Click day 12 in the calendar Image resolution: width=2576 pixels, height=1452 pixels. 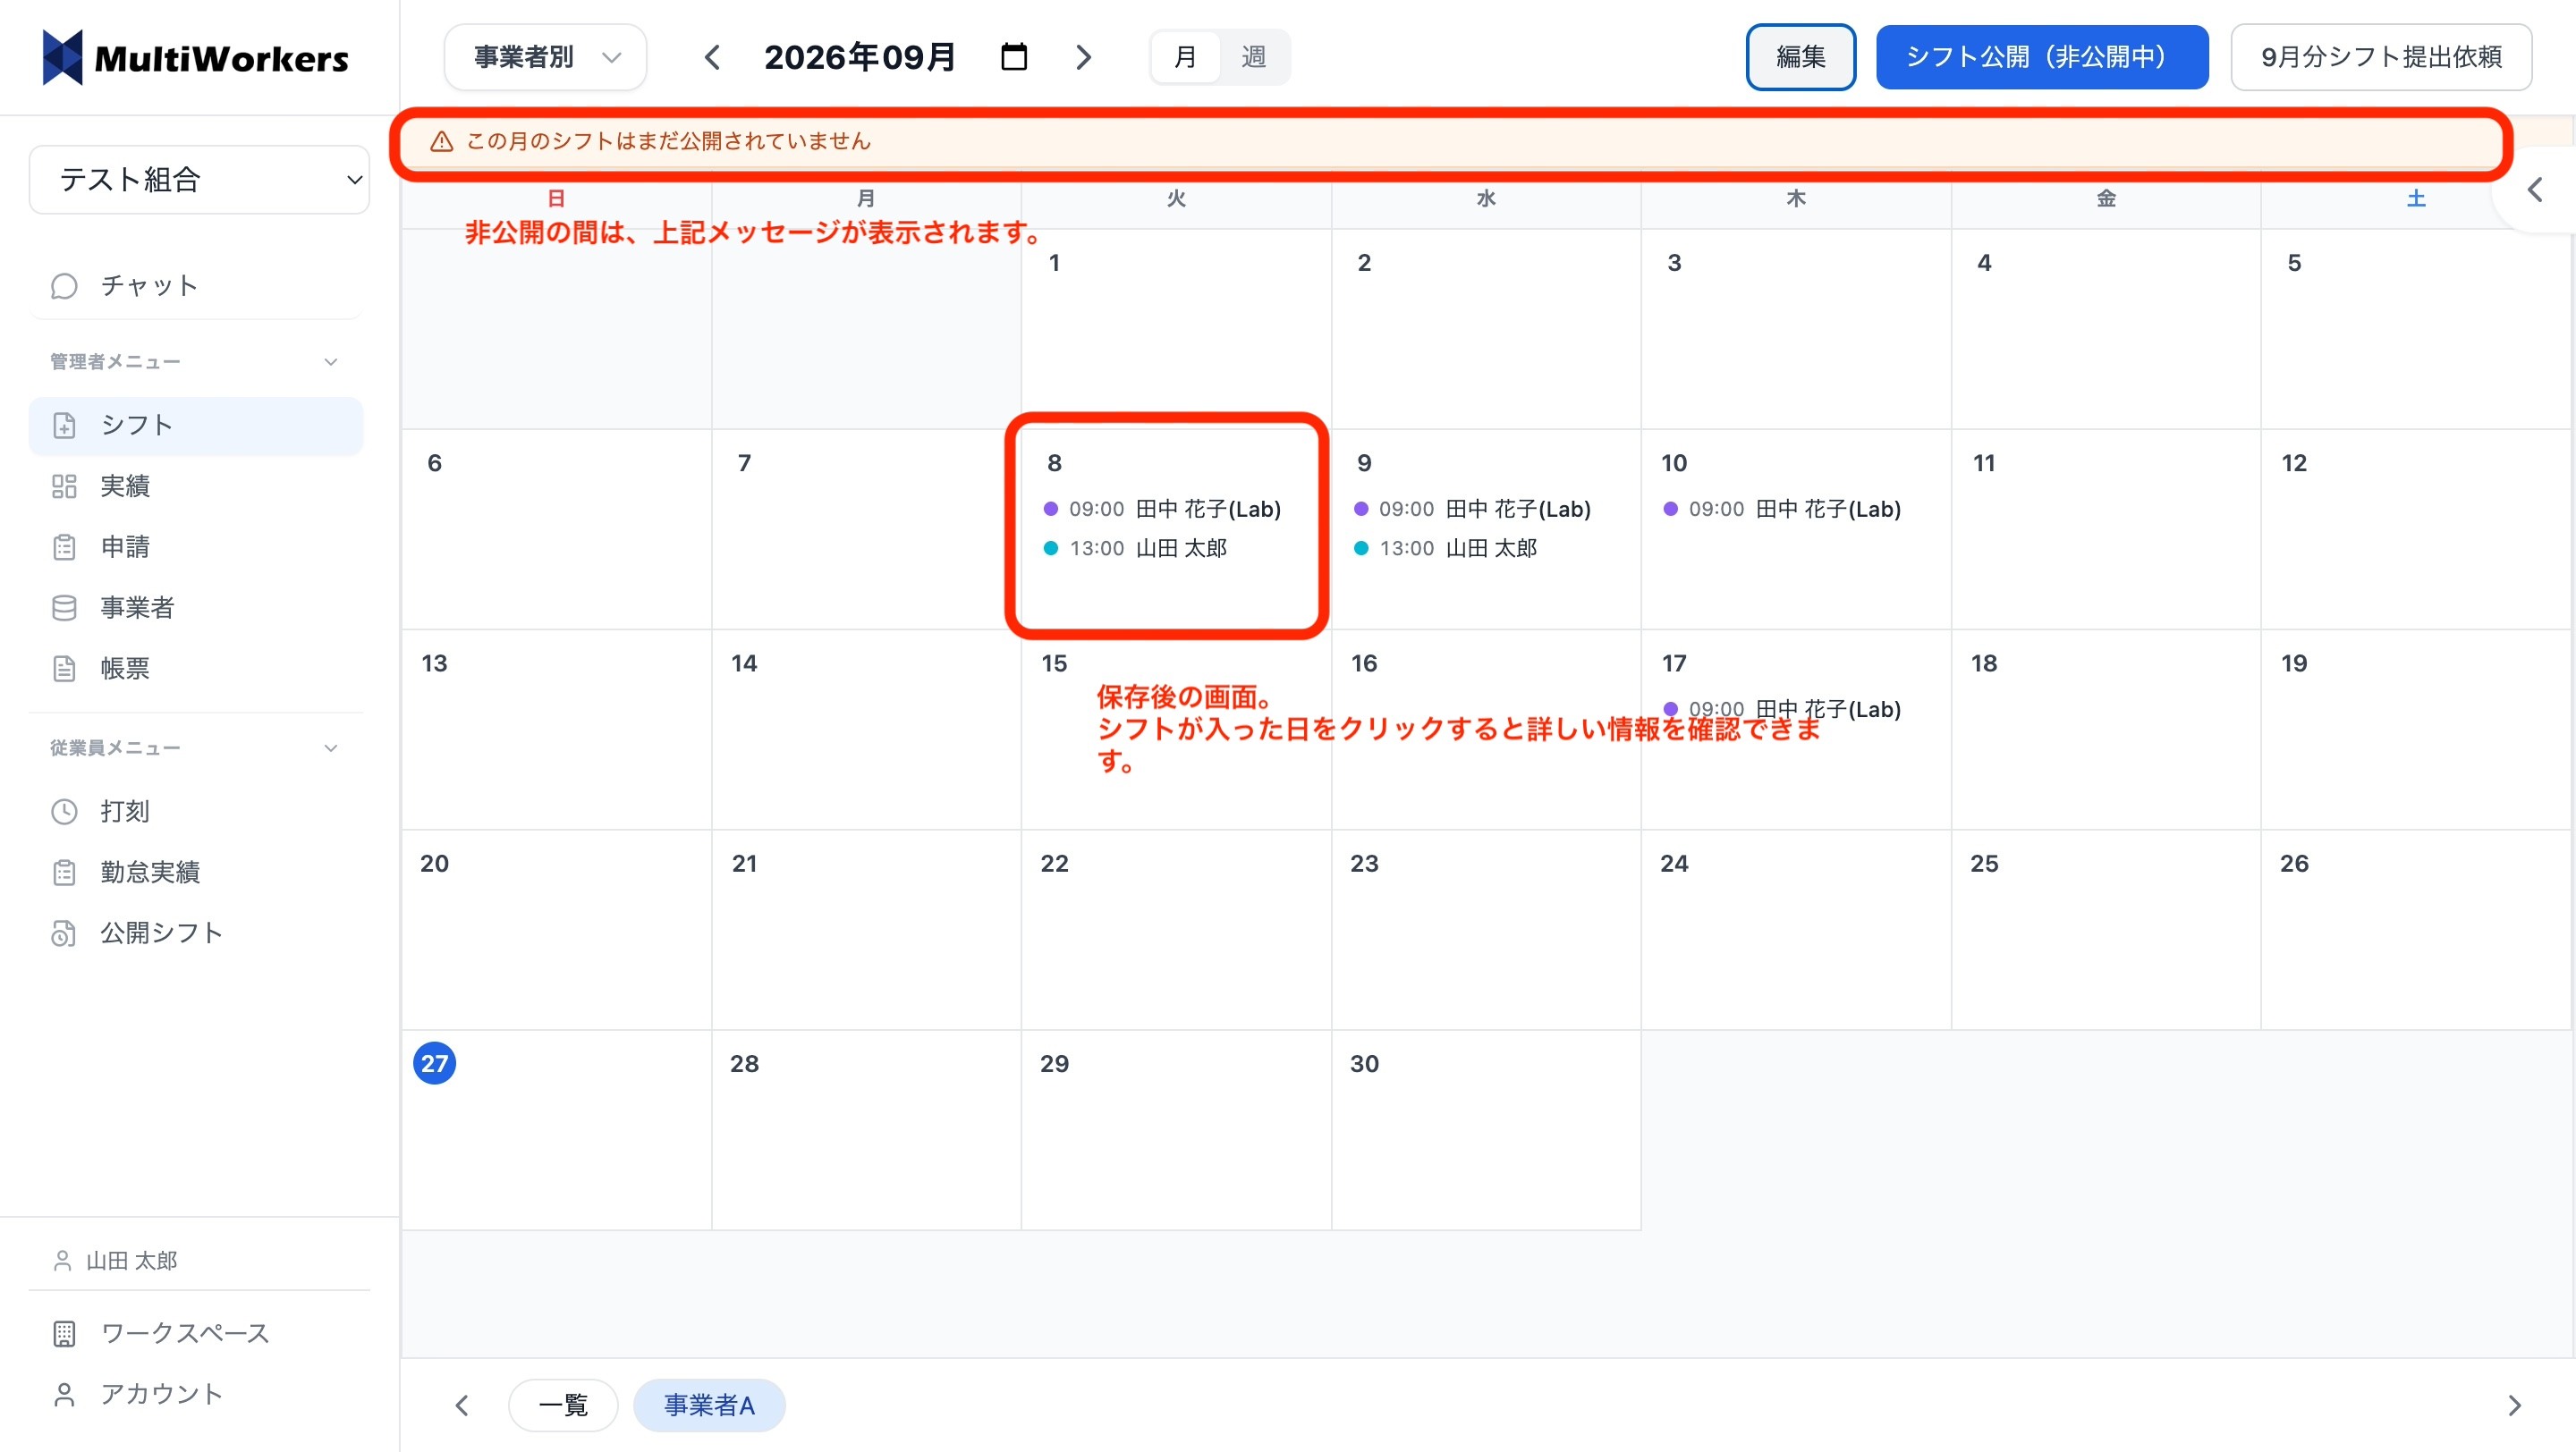point(2293,462)
